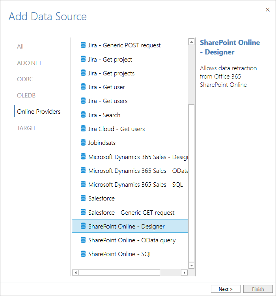The height and width of the screenshot is (296, 276).
Task: Click the database icon next to Jira - Get project
Action: coord(83,59)
